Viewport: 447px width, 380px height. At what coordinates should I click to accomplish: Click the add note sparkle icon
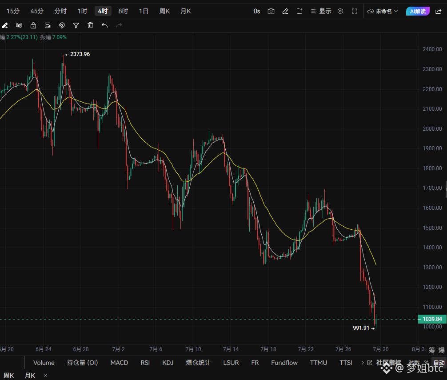(x=299, y=11)
